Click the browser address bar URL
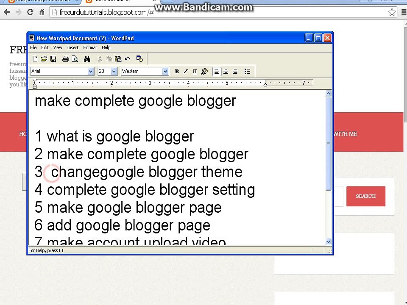This screenshot has width=407, height=305. (x=106, y=12)
